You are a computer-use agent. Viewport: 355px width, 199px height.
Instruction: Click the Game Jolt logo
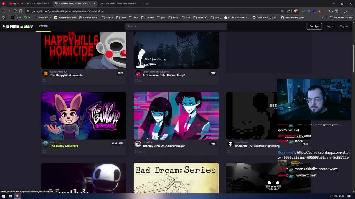click(18, 26)
